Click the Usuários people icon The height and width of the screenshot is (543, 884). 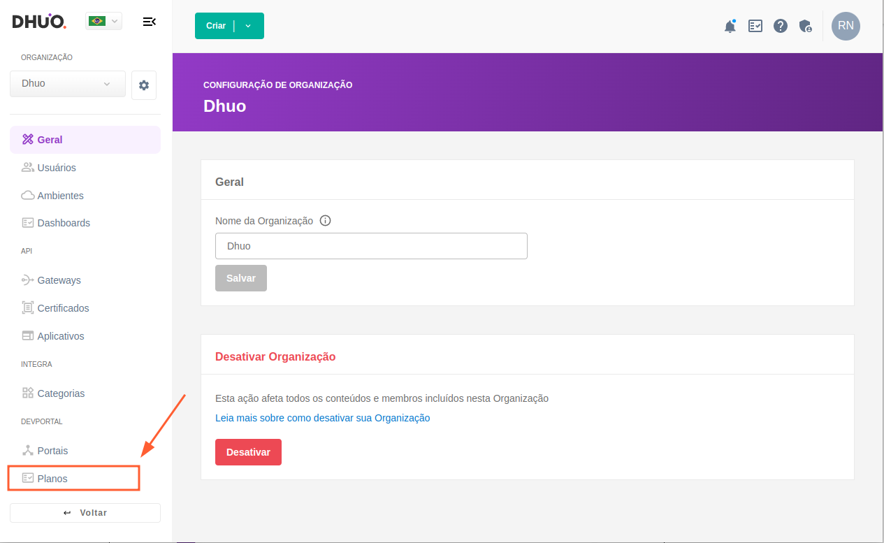click(28, 168)
